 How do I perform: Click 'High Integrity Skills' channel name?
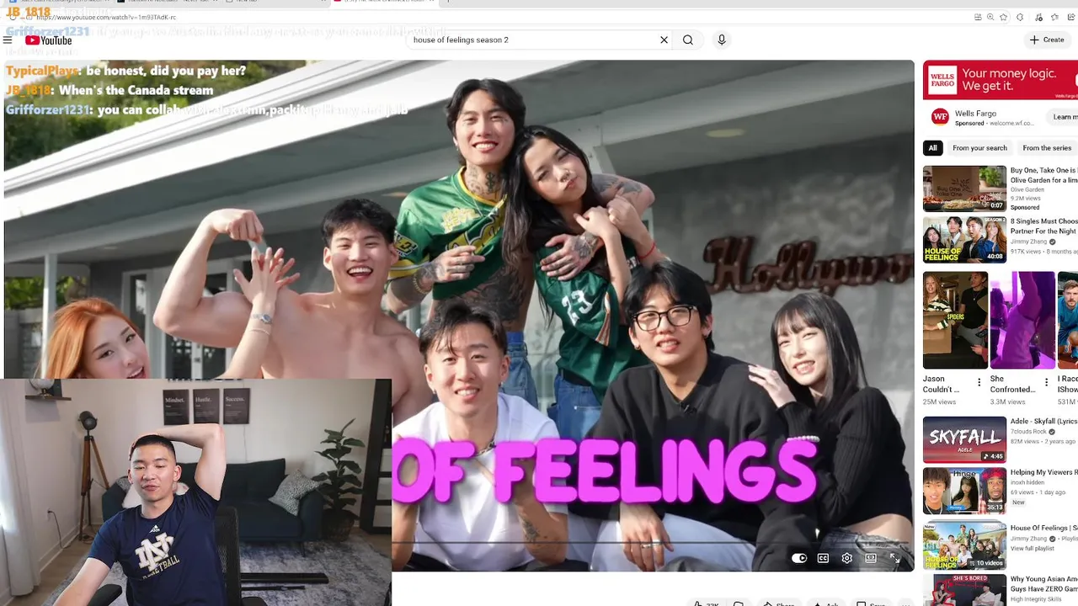[x=1038, y=598]
